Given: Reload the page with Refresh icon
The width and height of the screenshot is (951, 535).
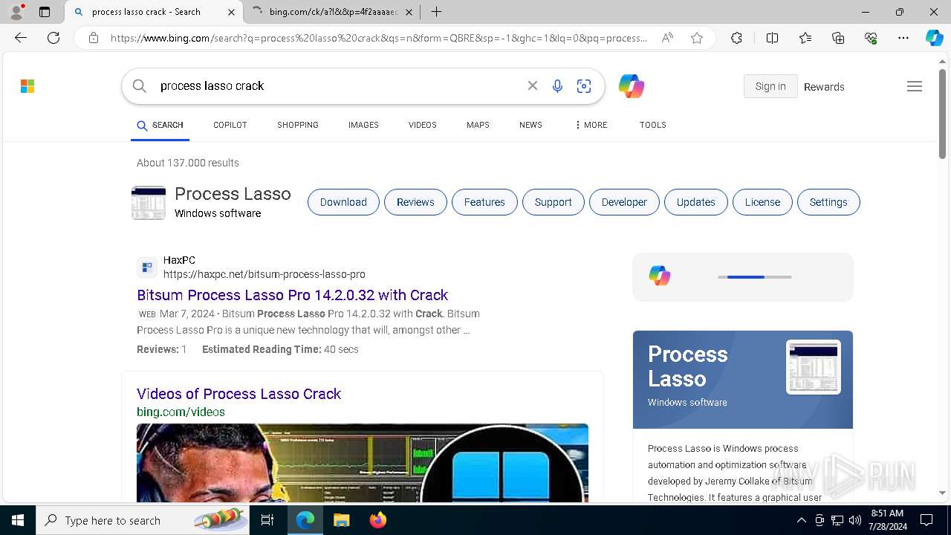Looking at the screenshot, I should [x=53, y=38].
